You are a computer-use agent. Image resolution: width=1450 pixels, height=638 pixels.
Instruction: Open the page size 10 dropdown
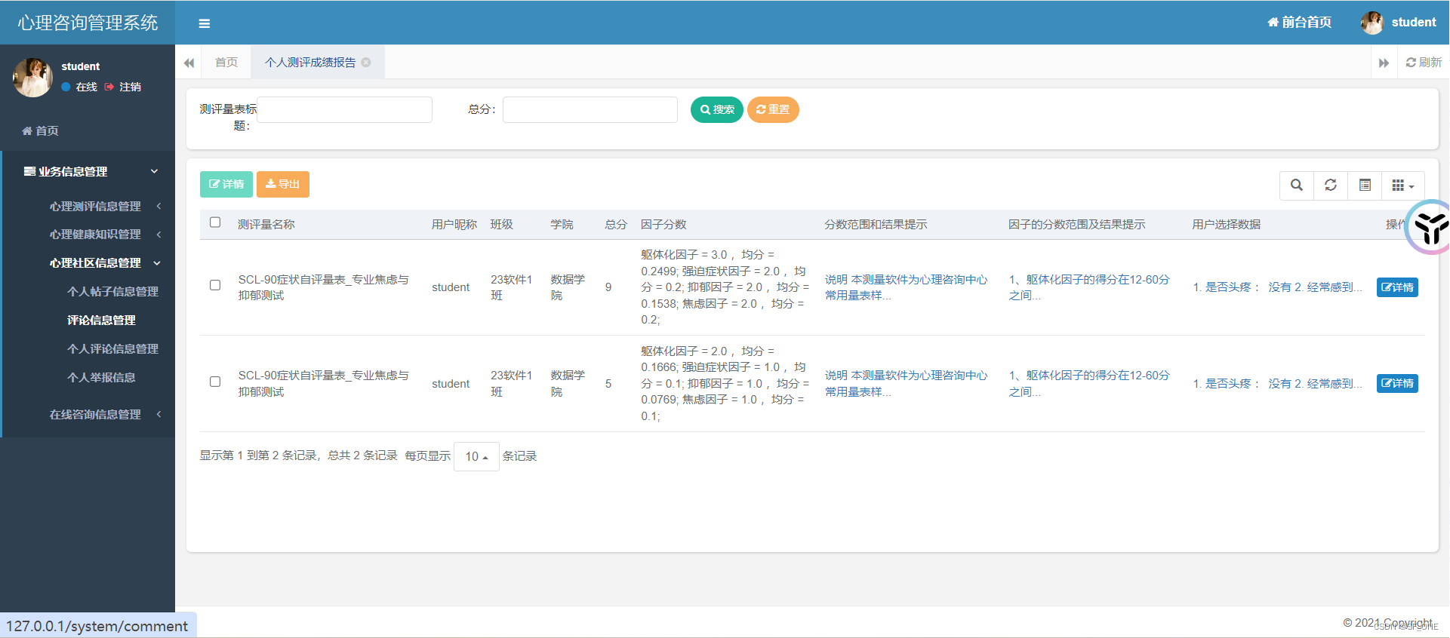click(476, 456)
